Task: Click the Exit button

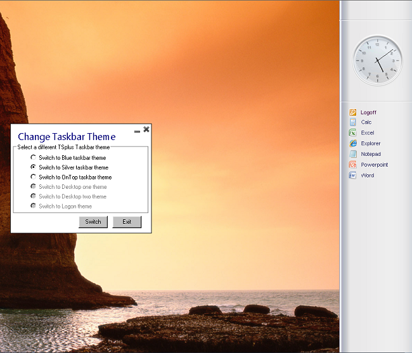Action: point(127,222)
